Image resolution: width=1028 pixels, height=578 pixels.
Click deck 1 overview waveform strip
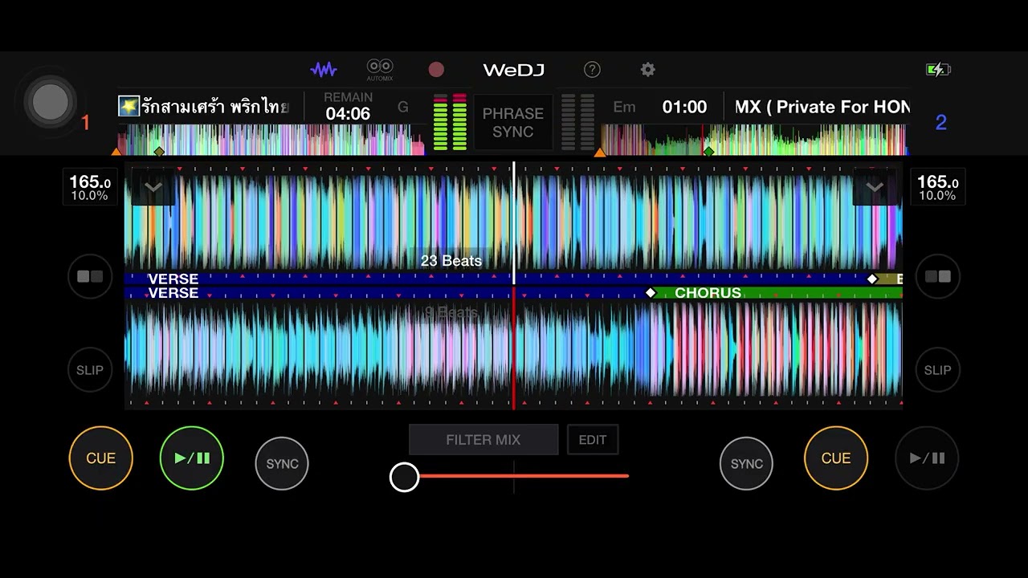271,139
